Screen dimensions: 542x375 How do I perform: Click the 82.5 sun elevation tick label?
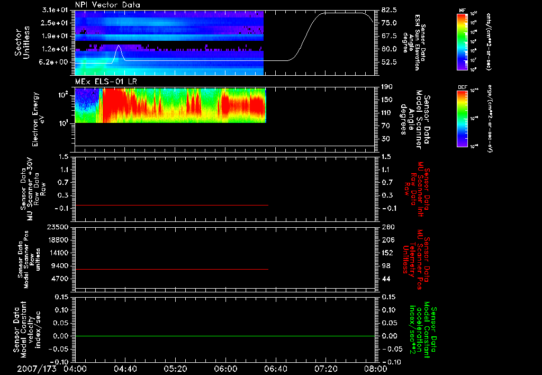point(390,10)
